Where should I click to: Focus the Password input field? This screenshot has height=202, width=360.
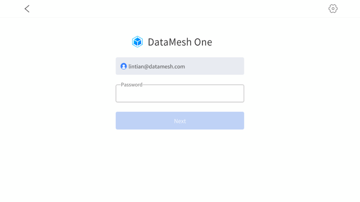pyautogui.click(x=180, y=93)
